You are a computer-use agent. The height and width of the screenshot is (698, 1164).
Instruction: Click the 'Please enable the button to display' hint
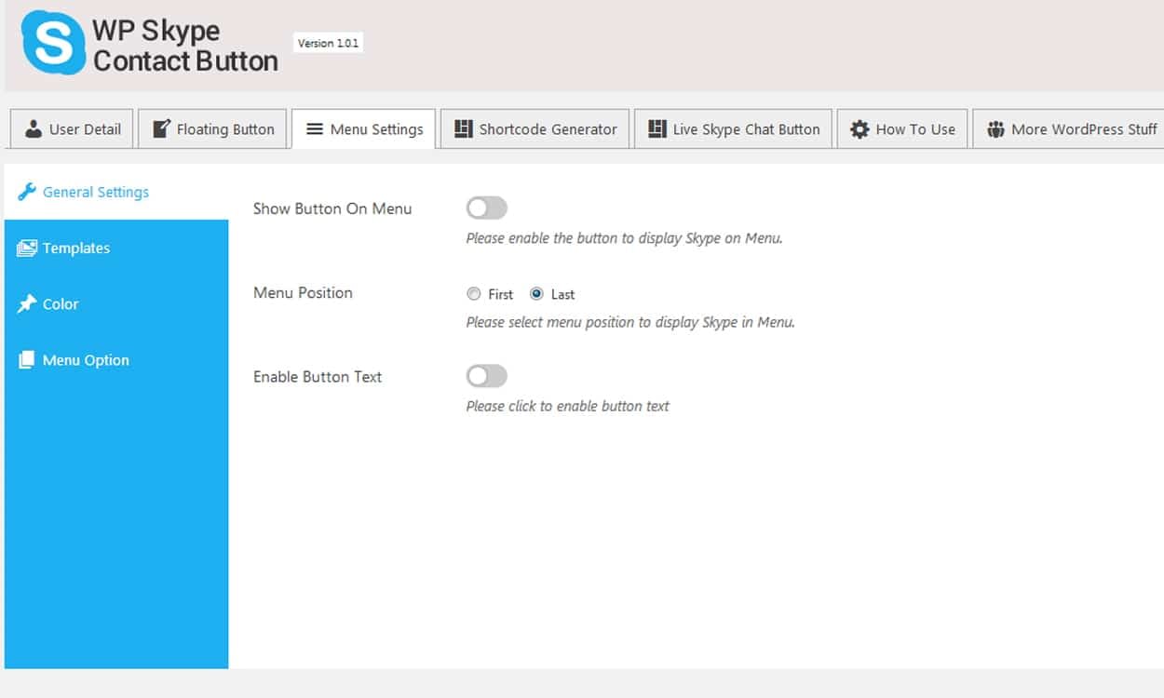click(x=624, y=238)
